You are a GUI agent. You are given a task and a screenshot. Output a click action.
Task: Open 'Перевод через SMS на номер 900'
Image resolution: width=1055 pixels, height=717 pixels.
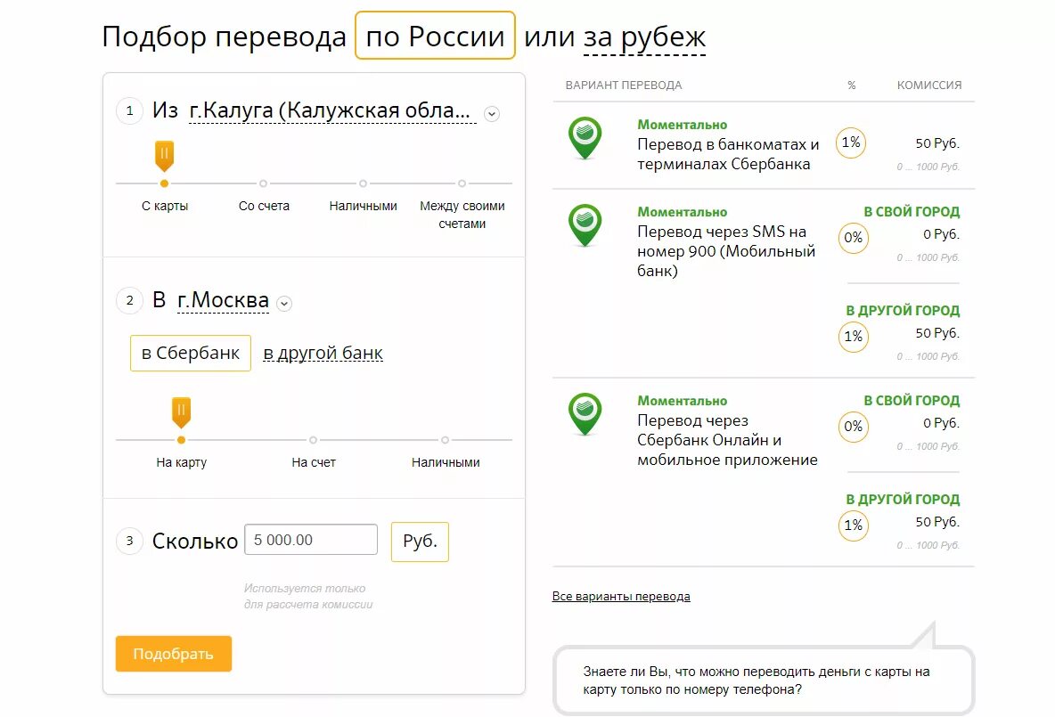pyautogui.click(x=726, y=251)
